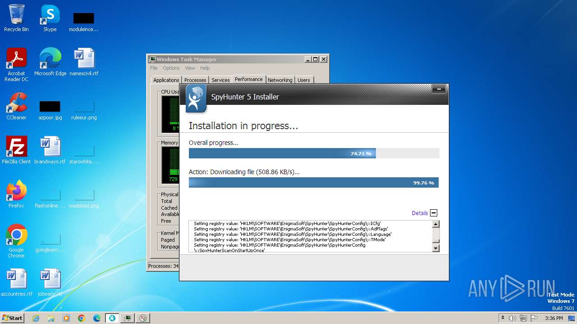
Task: Select the flashonline desktop file
Action: [50, 197]
